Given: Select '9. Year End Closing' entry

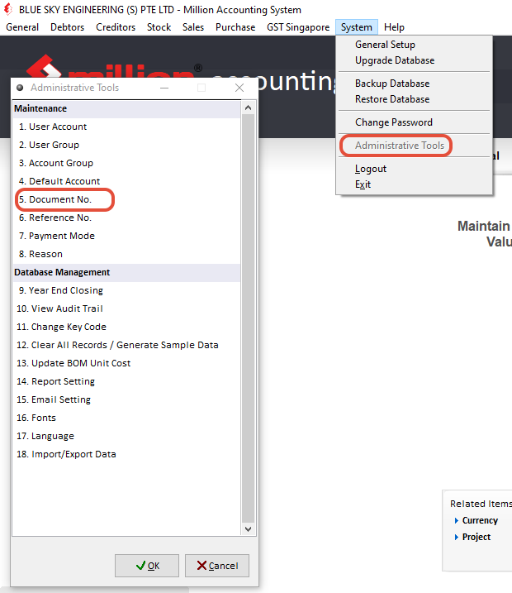Looking at the screenshot, I should coord(127,290).
